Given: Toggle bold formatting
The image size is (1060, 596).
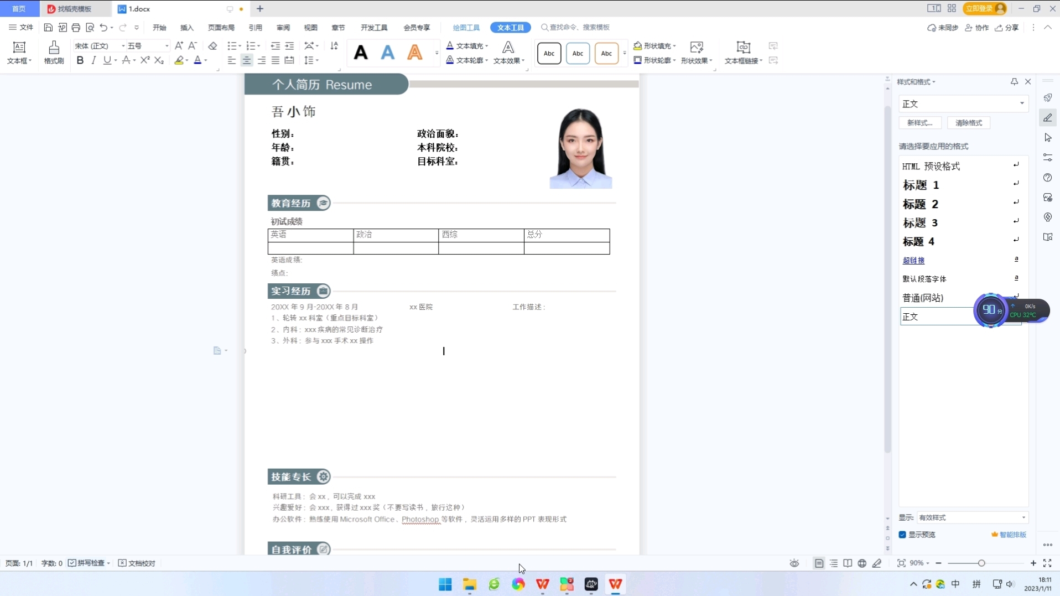Looking at the screenshot, I should coord(80,60).
